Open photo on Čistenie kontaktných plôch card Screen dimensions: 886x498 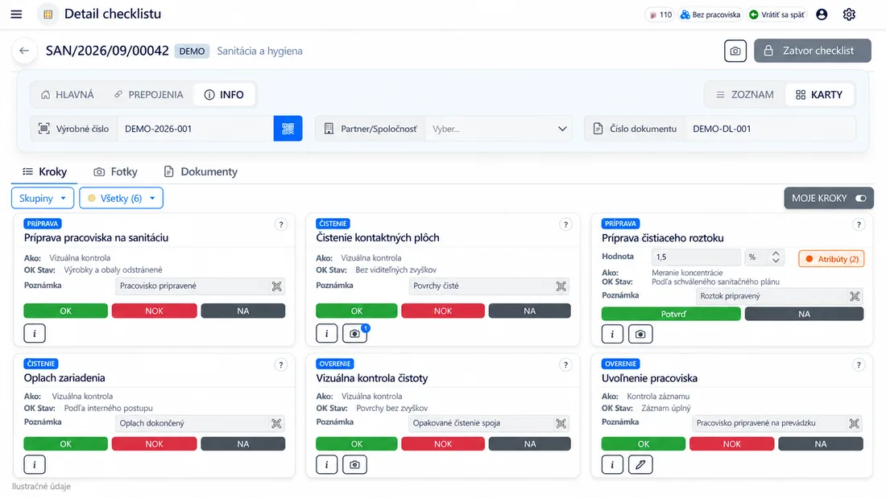(355, 334)
